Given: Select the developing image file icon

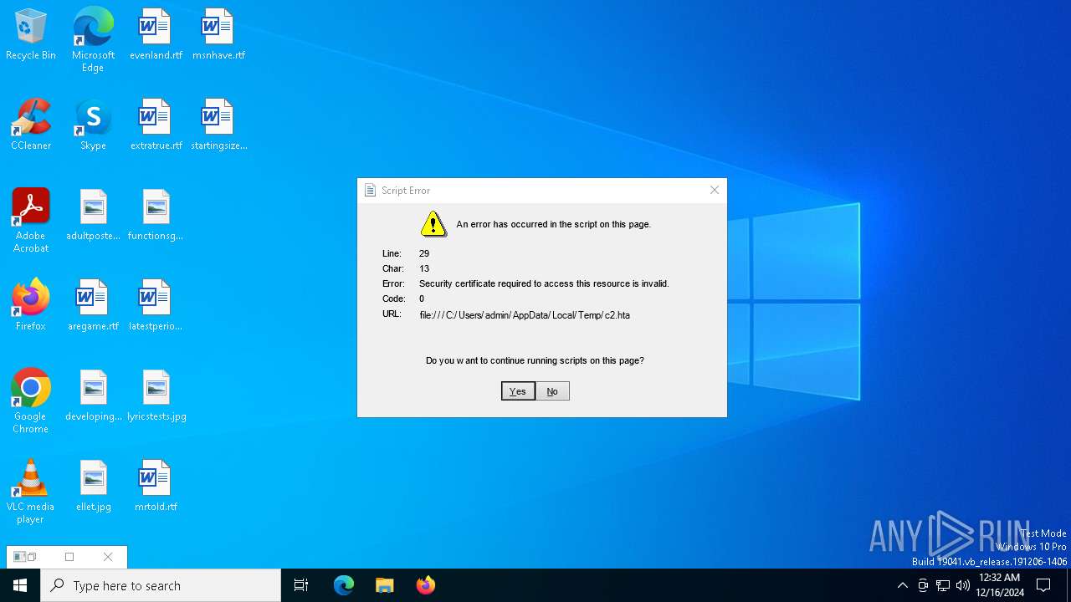Looking at the screenshot, I should coord(93,395).
